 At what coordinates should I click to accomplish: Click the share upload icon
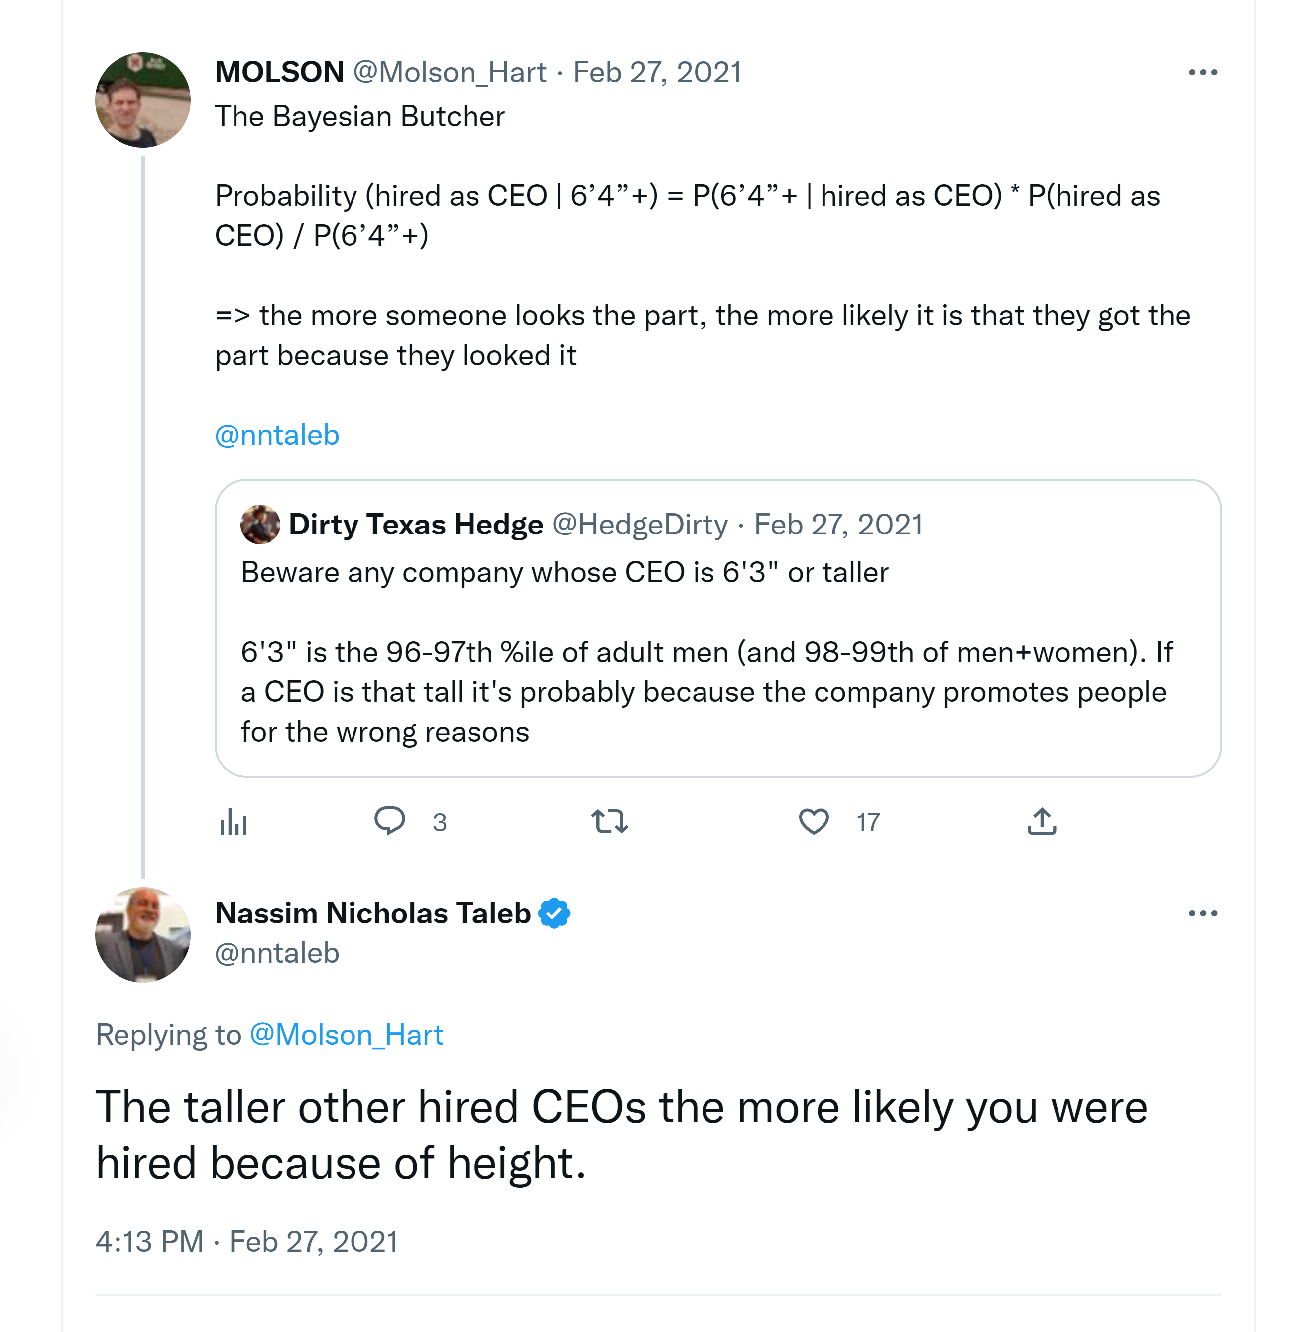coord(1042,821)
